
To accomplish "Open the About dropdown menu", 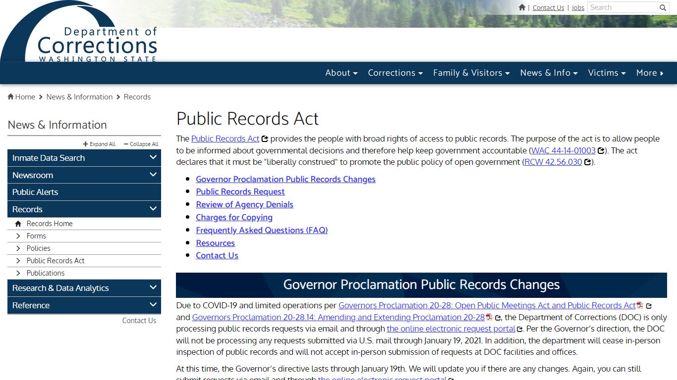I will [x=341, y=73].
